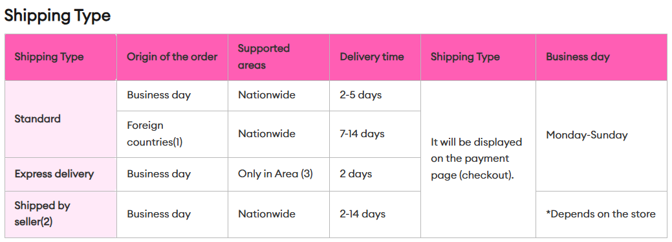Click the payment page checkout text
The height and width of the screenshot is (242, 672).
[x=476, y=159]
